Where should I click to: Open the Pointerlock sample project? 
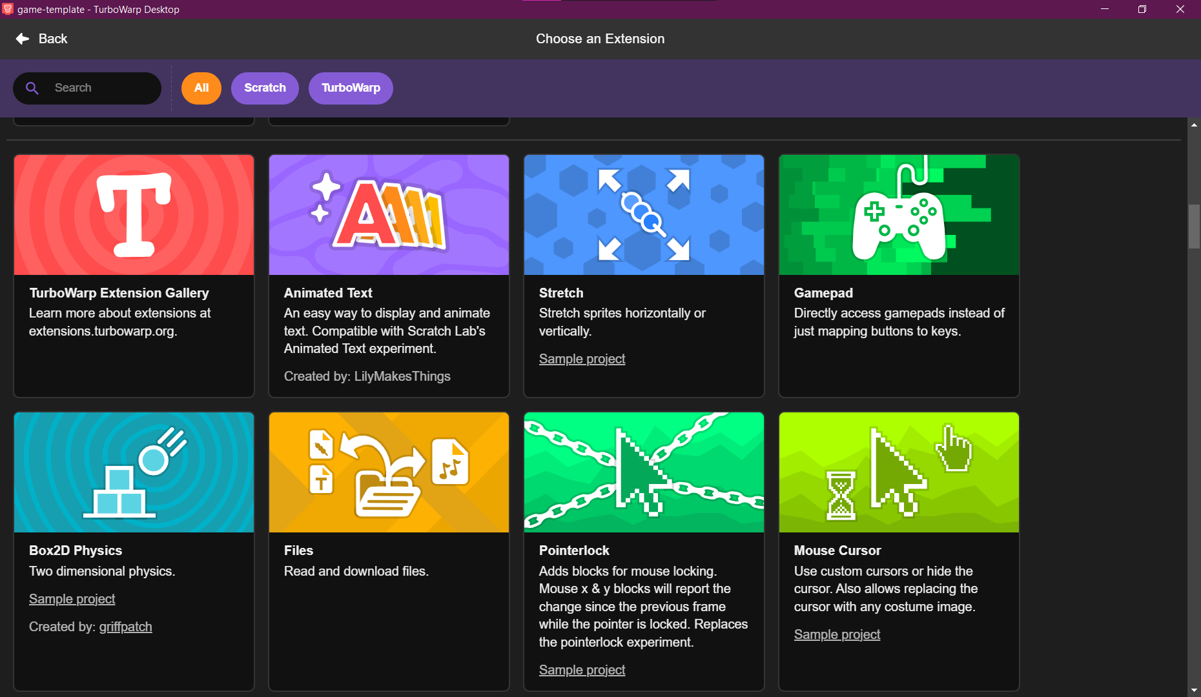pyautogui.click(x=581, y=670)
